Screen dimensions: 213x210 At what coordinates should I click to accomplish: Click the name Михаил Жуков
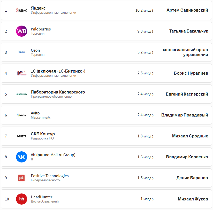pos(193,199)
